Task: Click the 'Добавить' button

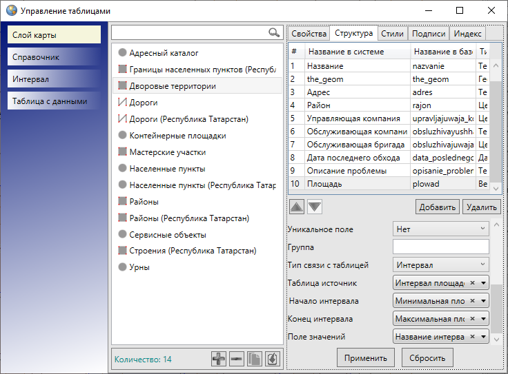Action: (437, 207)
